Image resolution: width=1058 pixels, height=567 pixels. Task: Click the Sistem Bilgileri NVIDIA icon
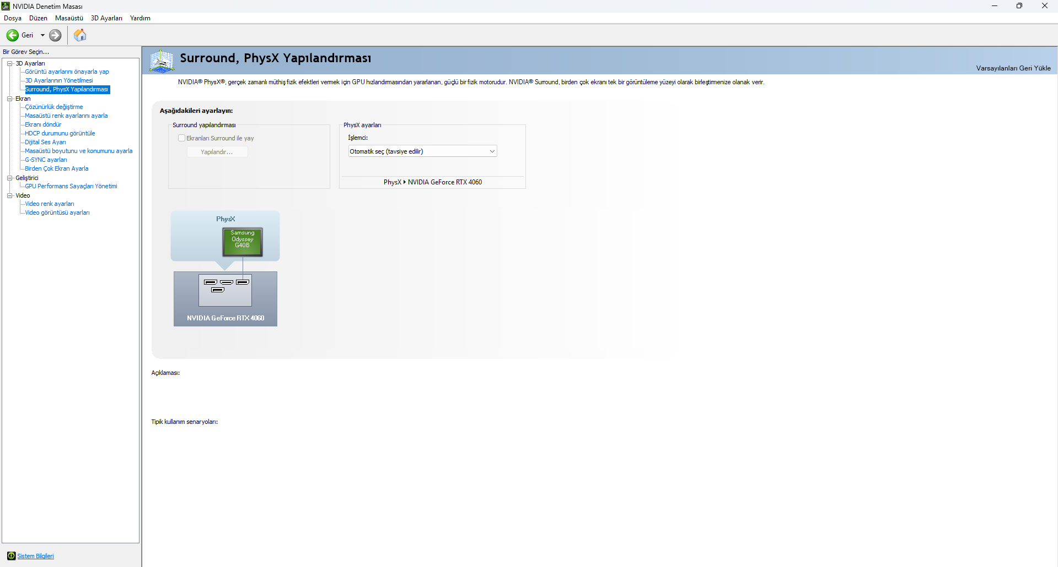[11, 556]
